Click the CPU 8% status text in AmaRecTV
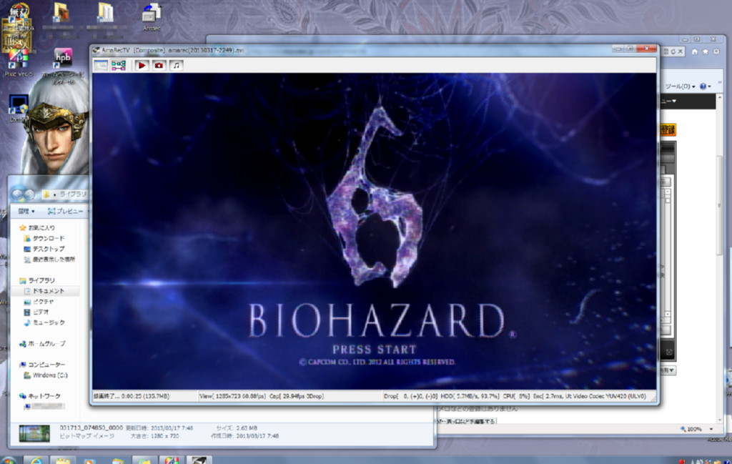Screen dimensions: 732x464 pos(516,396)
